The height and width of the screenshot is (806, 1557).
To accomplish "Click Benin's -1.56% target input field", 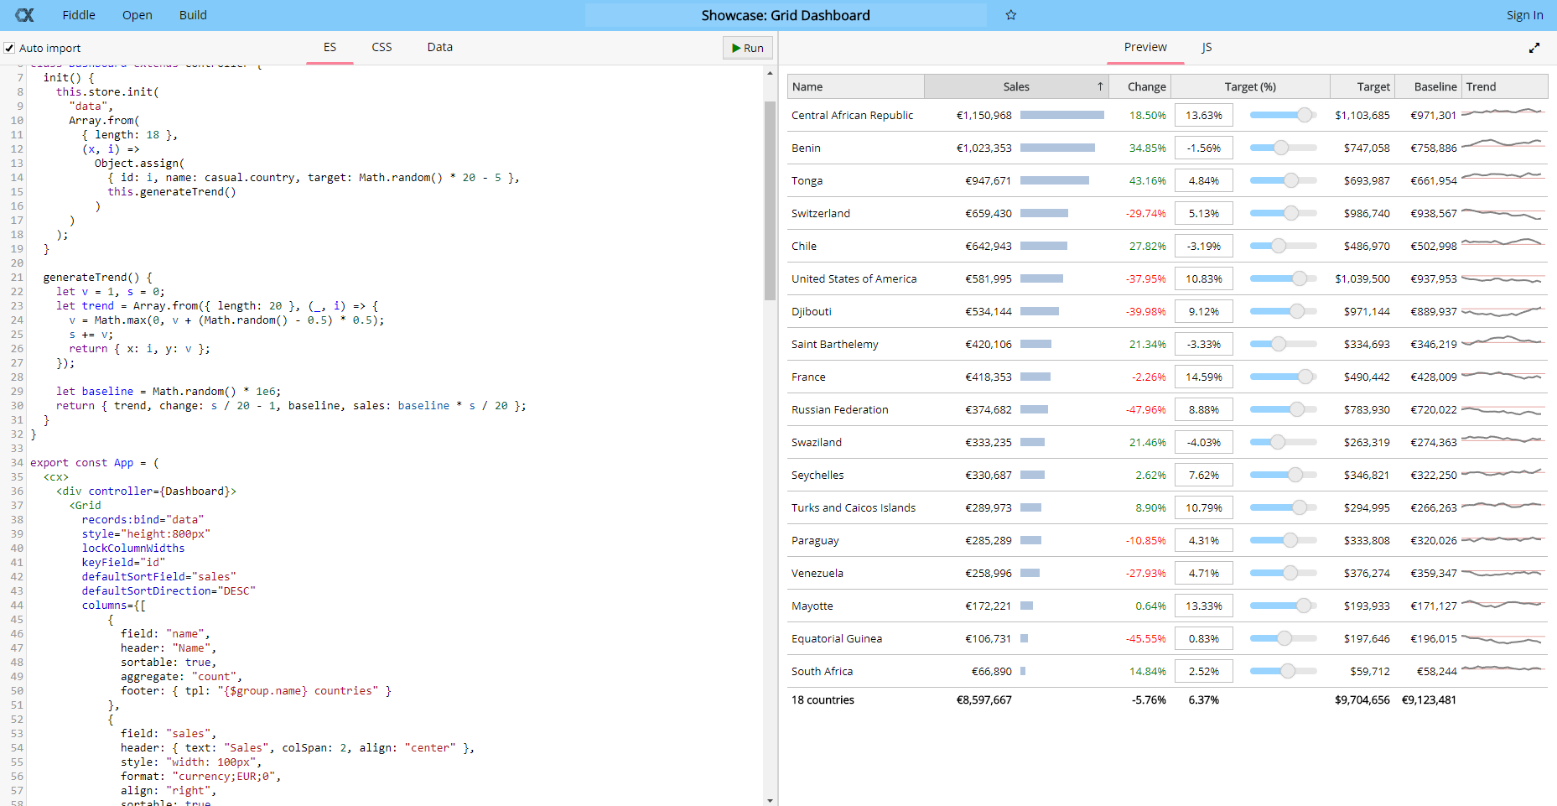I will click(1204, 148).
